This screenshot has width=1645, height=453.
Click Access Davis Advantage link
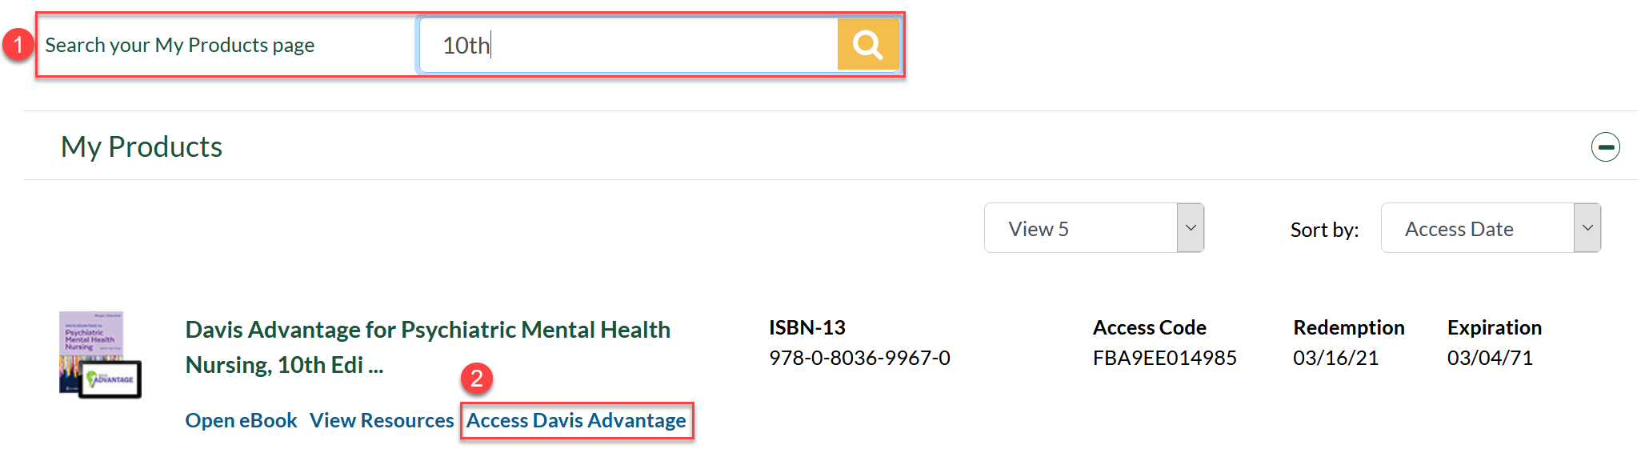point(576,420)
